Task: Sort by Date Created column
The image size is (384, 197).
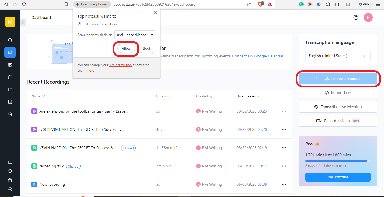Action: click(249, 96)
